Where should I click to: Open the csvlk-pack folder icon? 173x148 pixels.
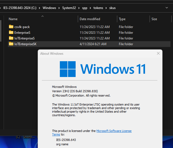11,27
